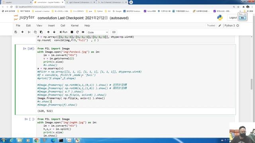Open the command palette keyboard icon

click(x=114, y=32)
